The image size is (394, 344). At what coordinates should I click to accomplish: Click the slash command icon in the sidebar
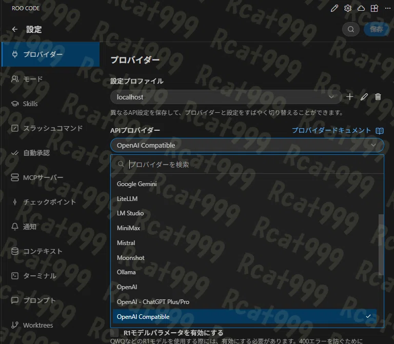tap(15, 128)
